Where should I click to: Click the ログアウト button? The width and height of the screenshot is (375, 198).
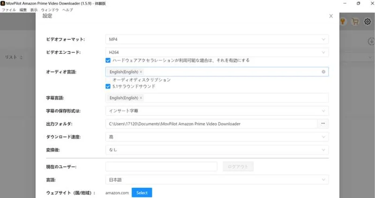coord(238,167)
